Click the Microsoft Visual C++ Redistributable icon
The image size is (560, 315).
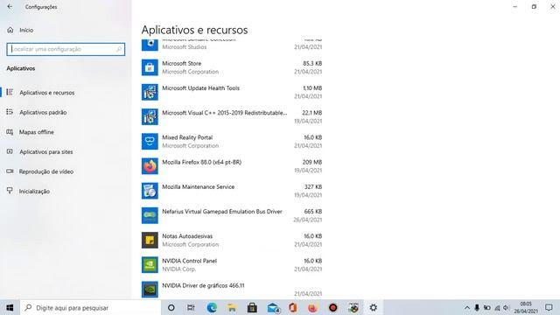pos(150,116)
